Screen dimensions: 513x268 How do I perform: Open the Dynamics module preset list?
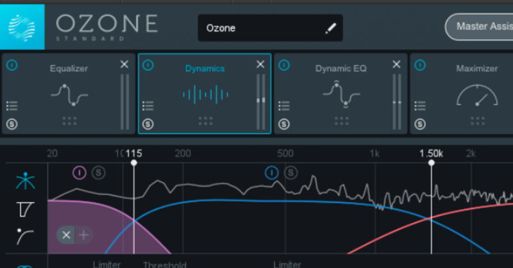pos(148,106)
